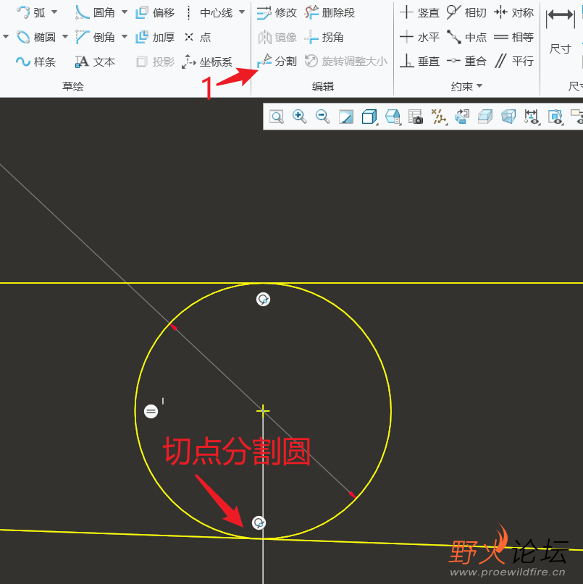Select the Corner (拐角) trim tool
Screen dimensions: 583x584
tap(324, 37)
